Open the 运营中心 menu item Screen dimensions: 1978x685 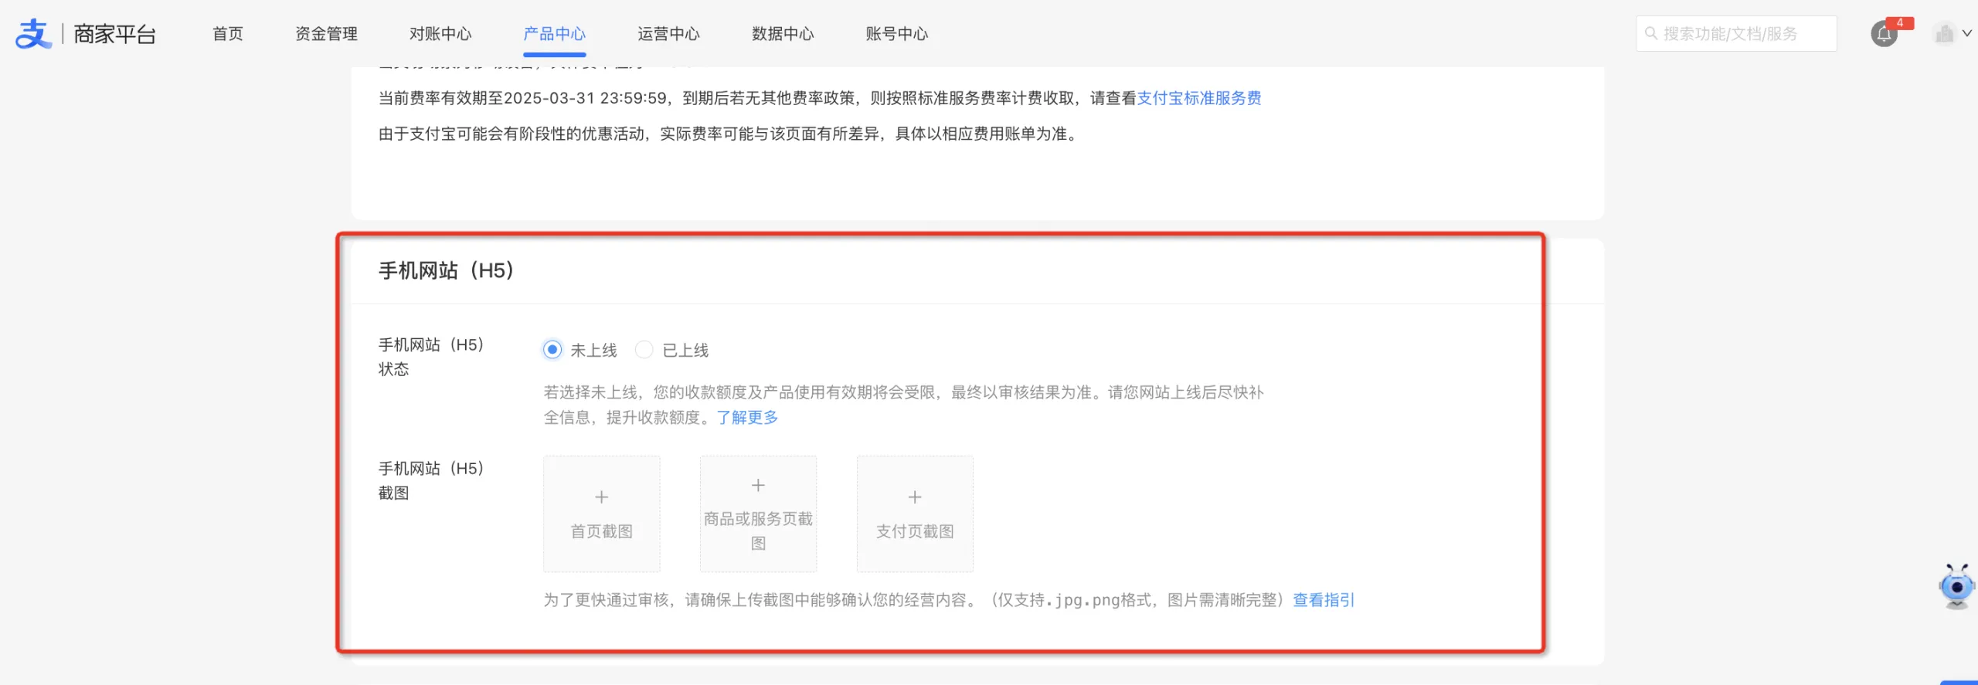point(668,34)
